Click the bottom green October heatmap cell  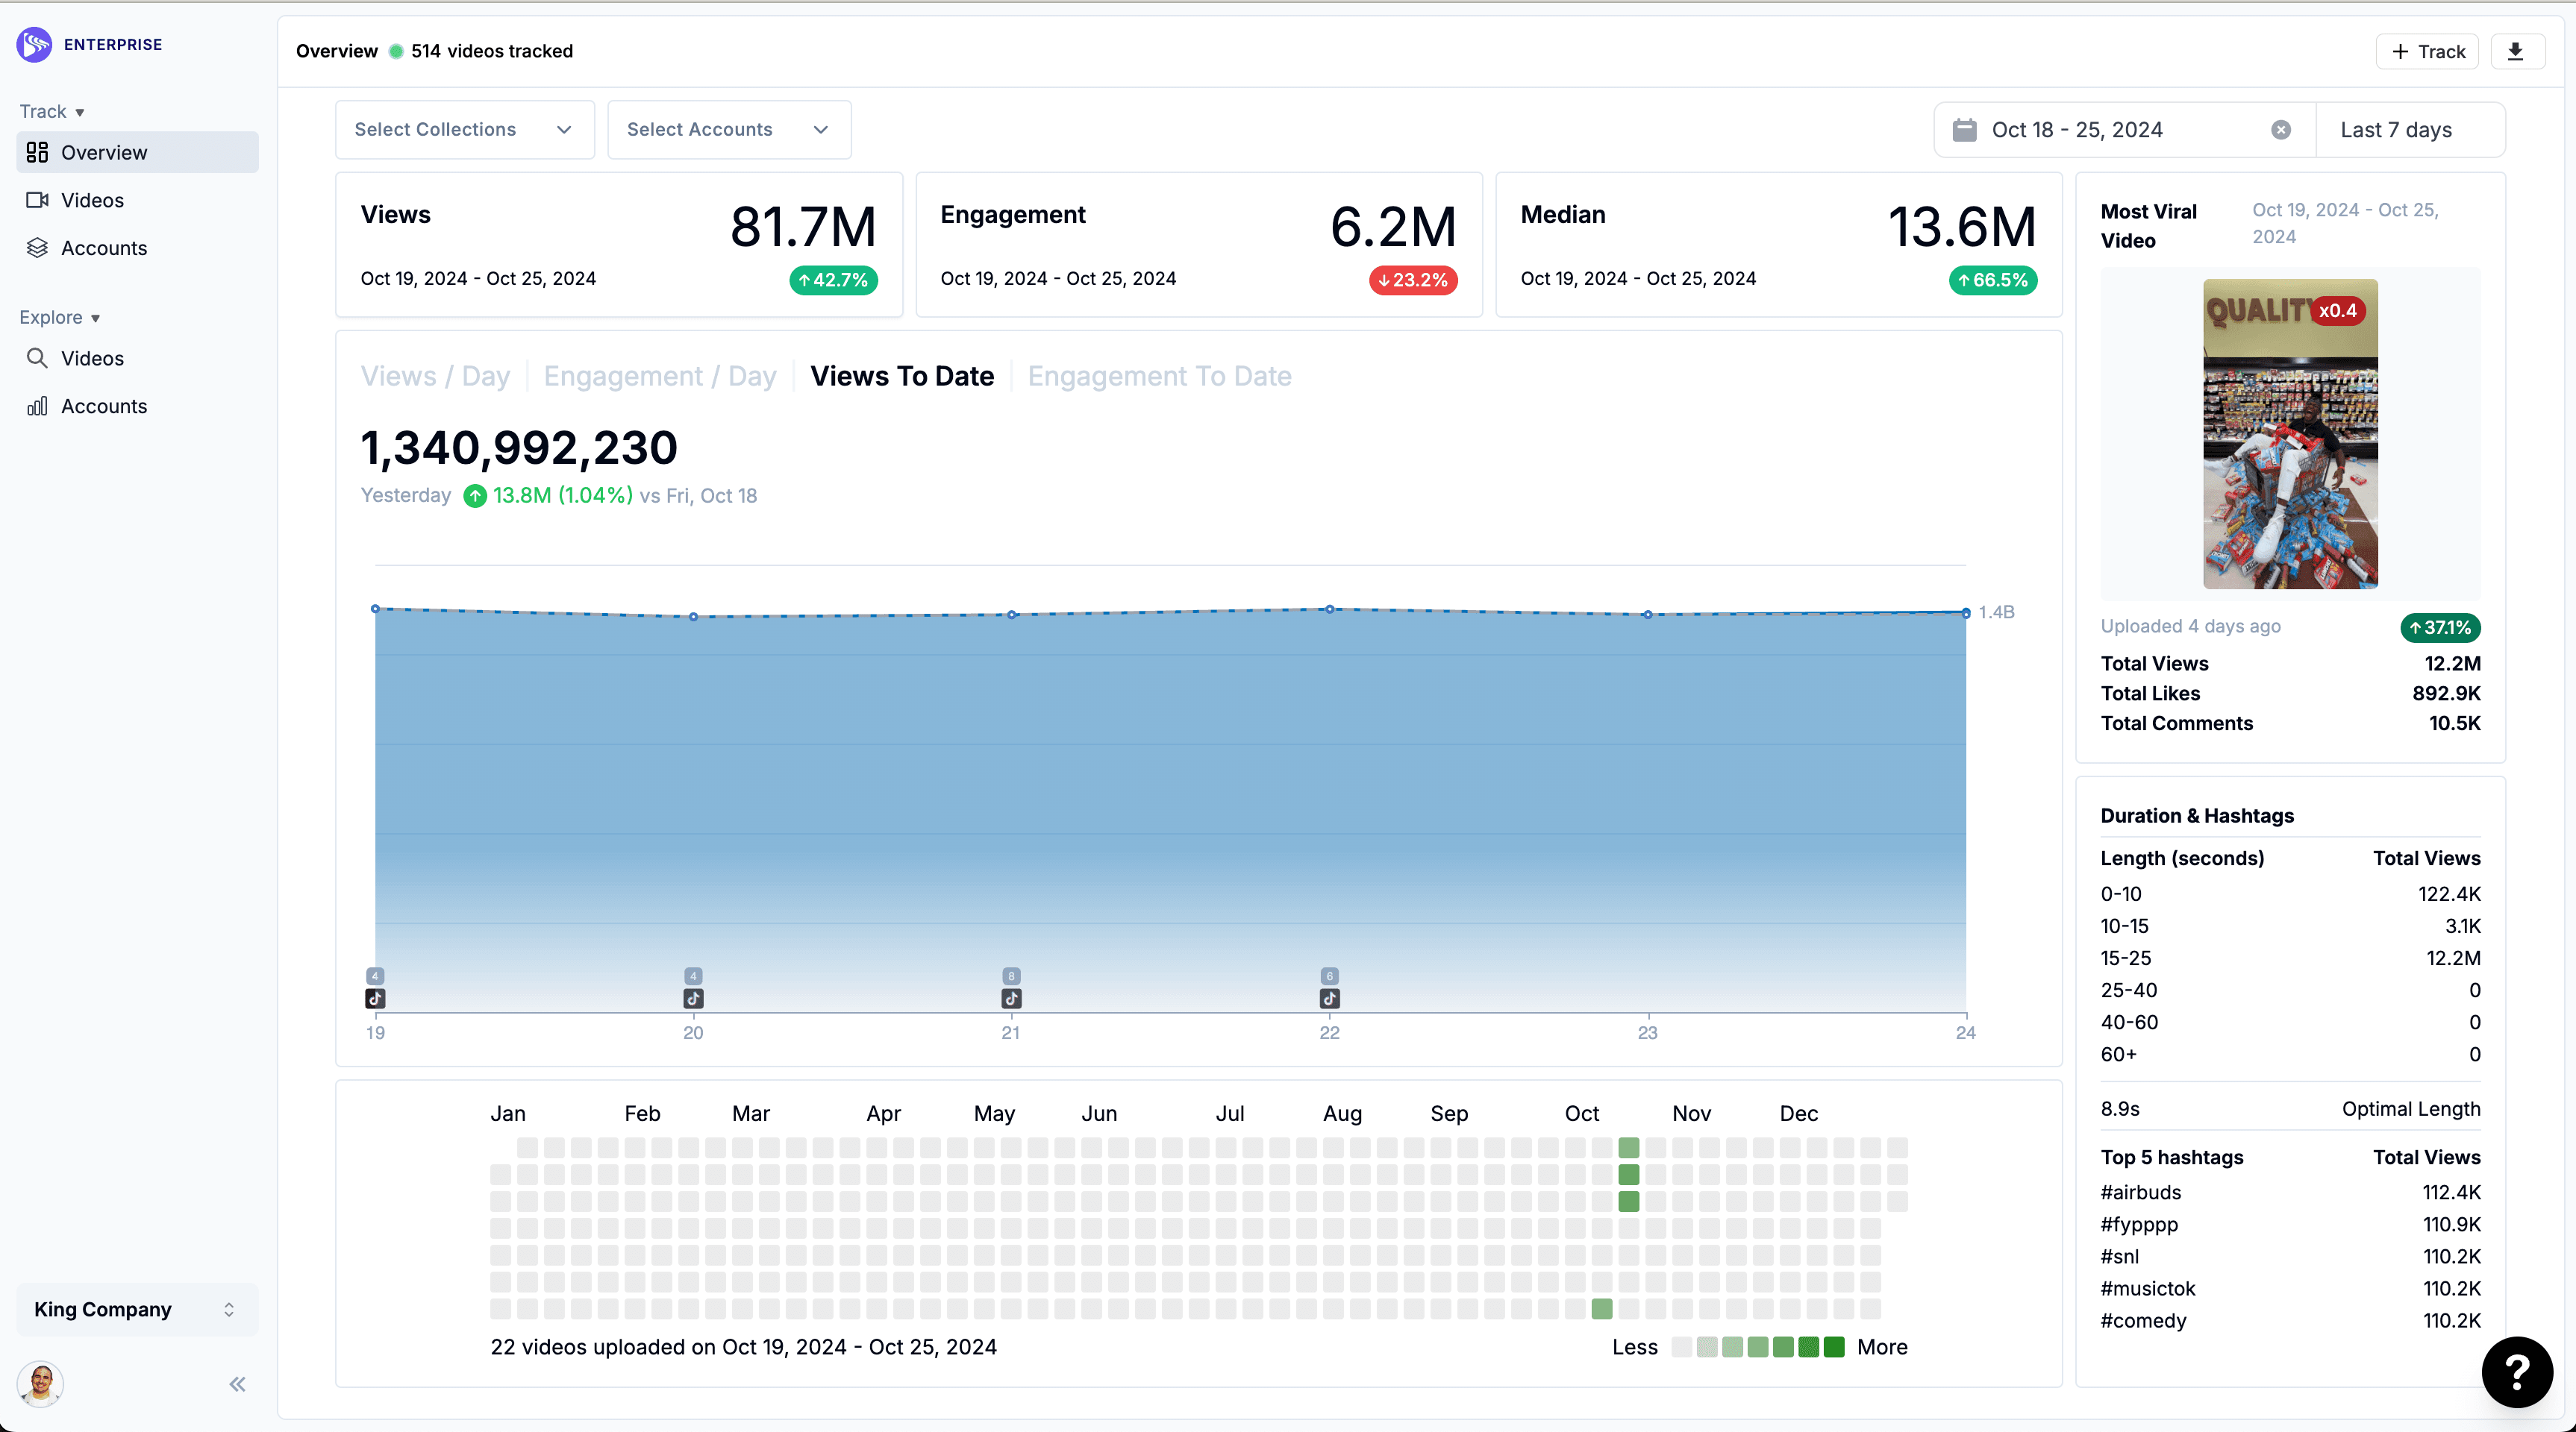click(x=1601, y=1308)
